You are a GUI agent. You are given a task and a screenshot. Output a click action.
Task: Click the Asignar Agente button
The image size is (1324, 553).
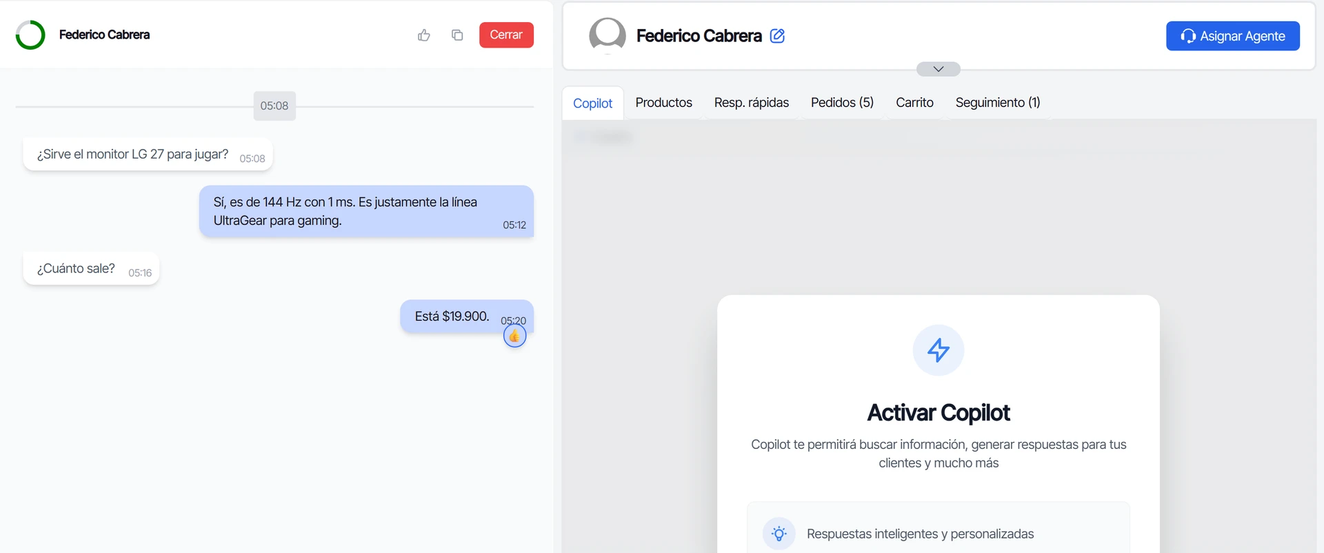click(x=1233, y=36)
